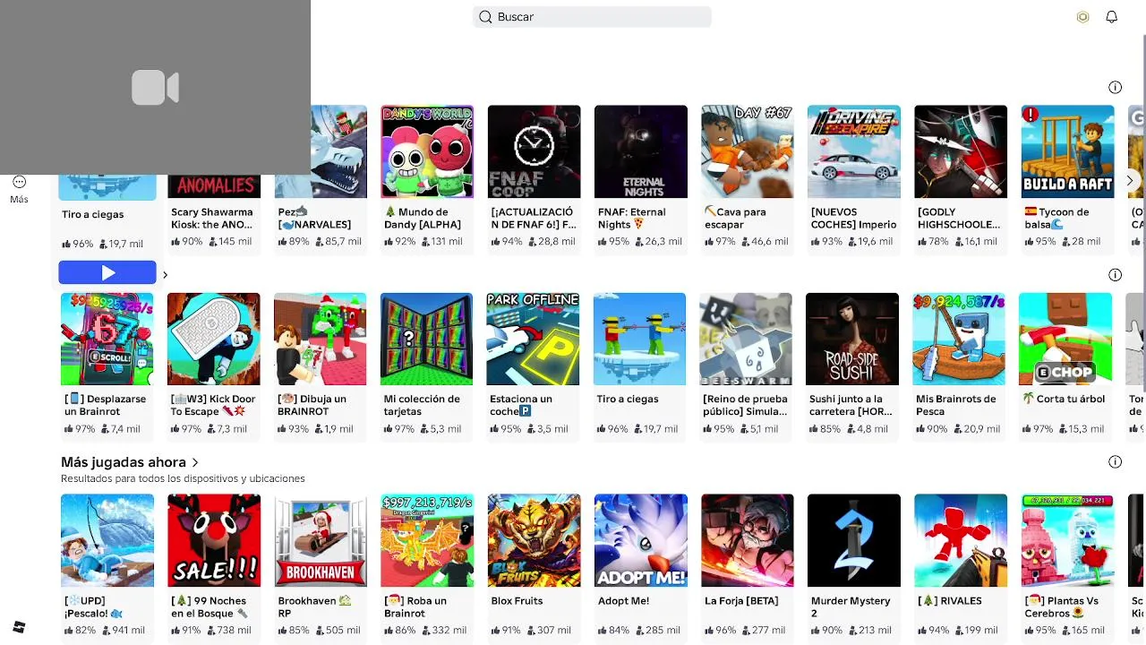
Task: Open Road-Side Sushi horror thumbnail
Action: click(852, 339)
